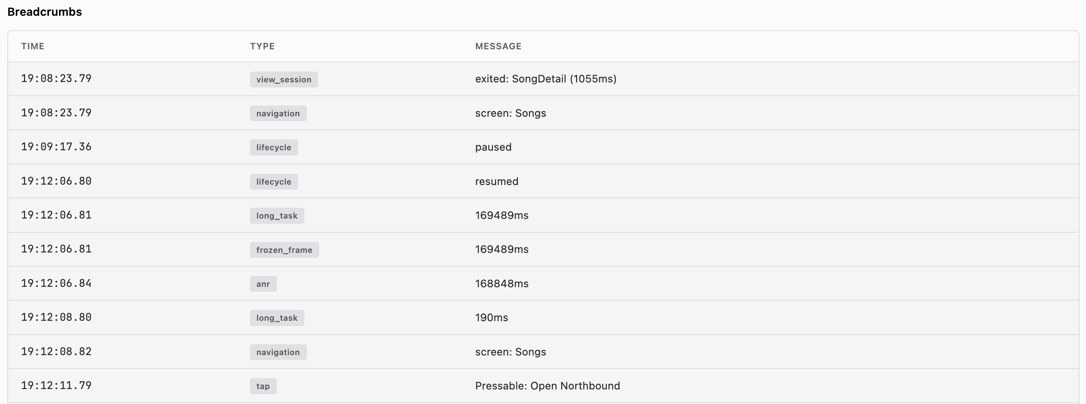The height and width of the screenshot is (404, 1086).
Task: Click the MESSAGE column header
Action: point(498,46)
